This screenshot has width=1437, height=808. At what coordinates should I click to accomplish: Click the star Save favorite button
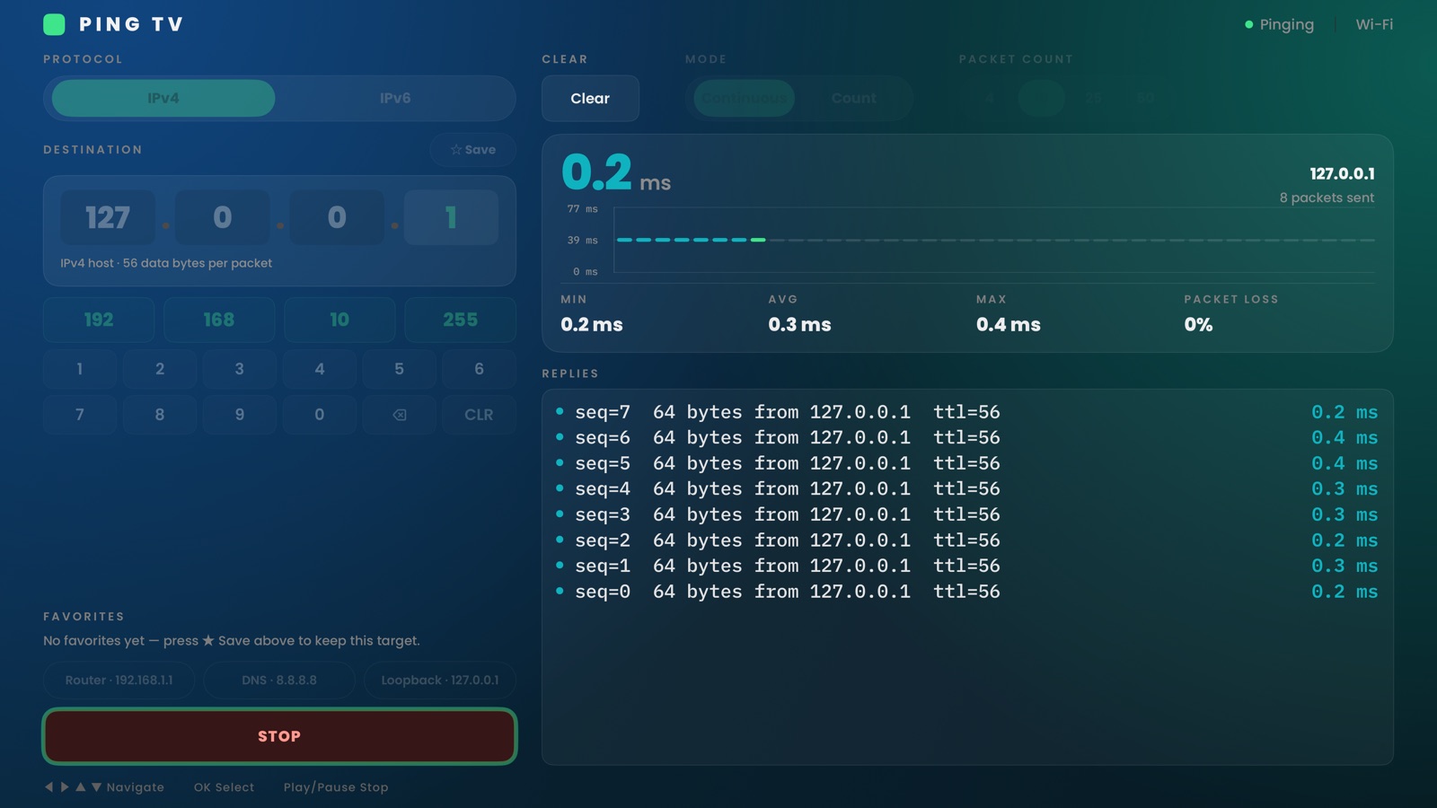(x=472, y=150)
